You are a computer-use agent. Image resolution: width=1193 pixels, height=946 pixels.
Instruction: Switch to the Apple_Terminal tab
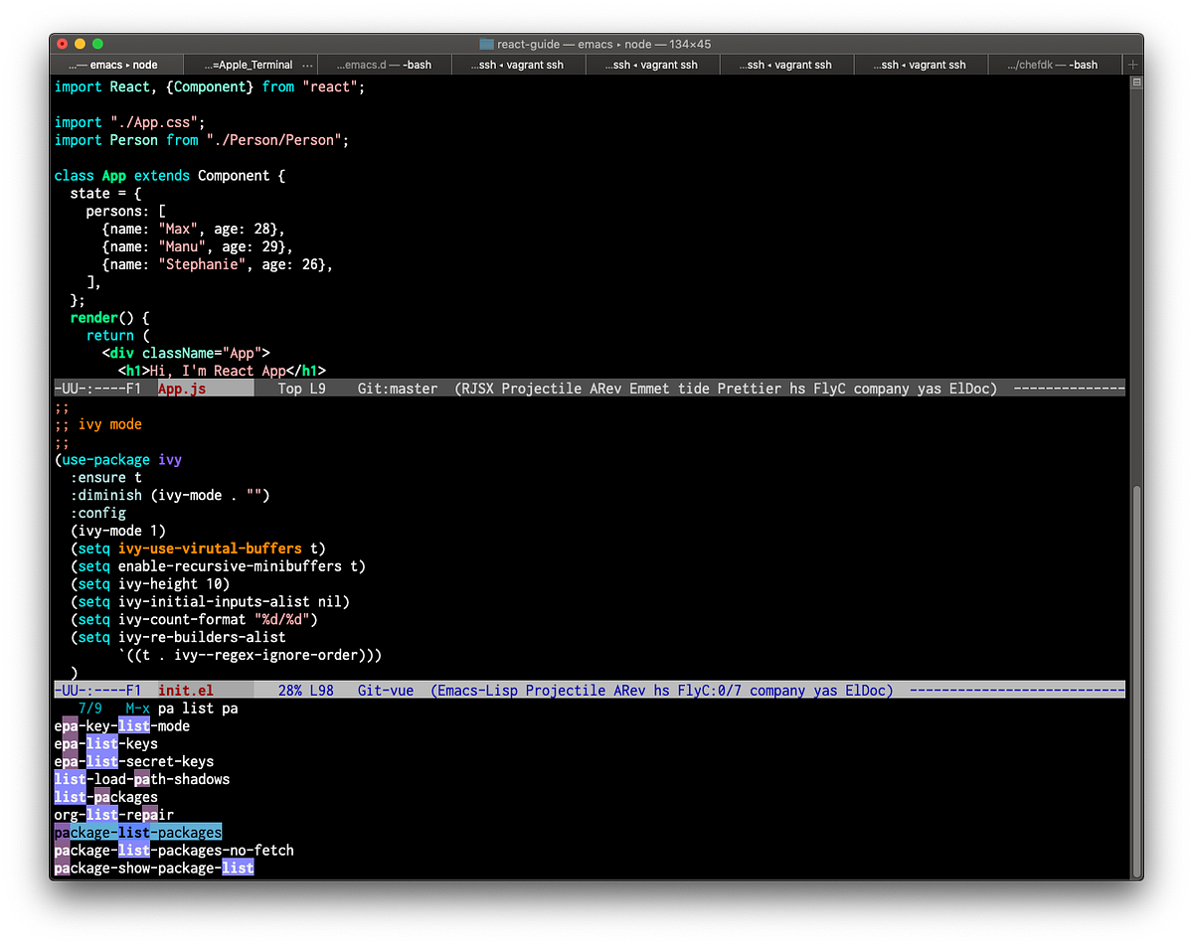250,64
